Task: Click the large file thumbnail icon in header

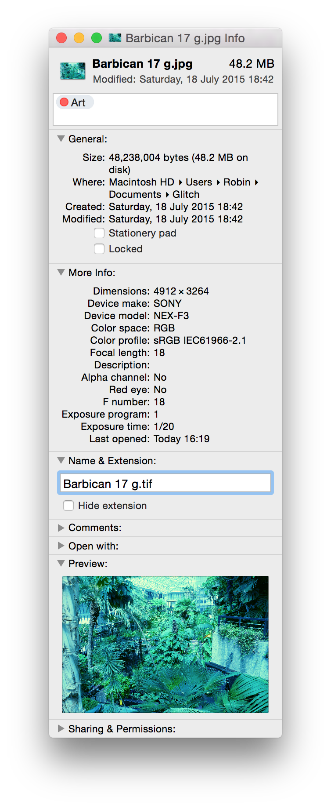Action: click(x=72, y=71)
